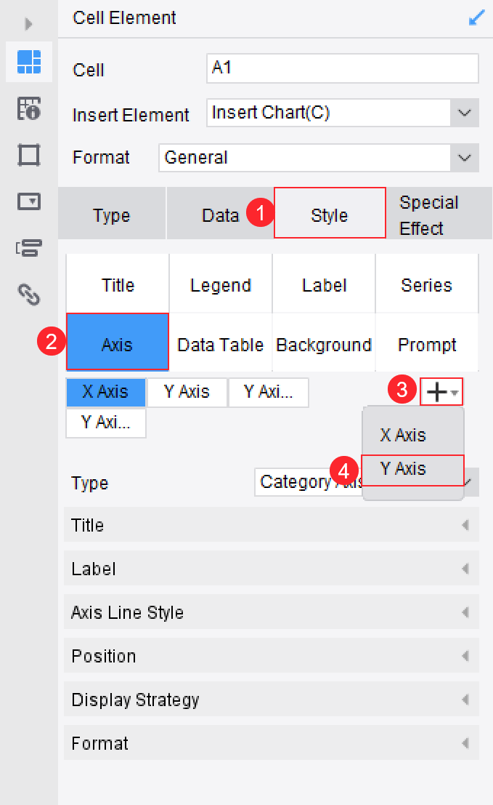
Task: Open the Cell Element panel icon
Action: pos(29,62)
